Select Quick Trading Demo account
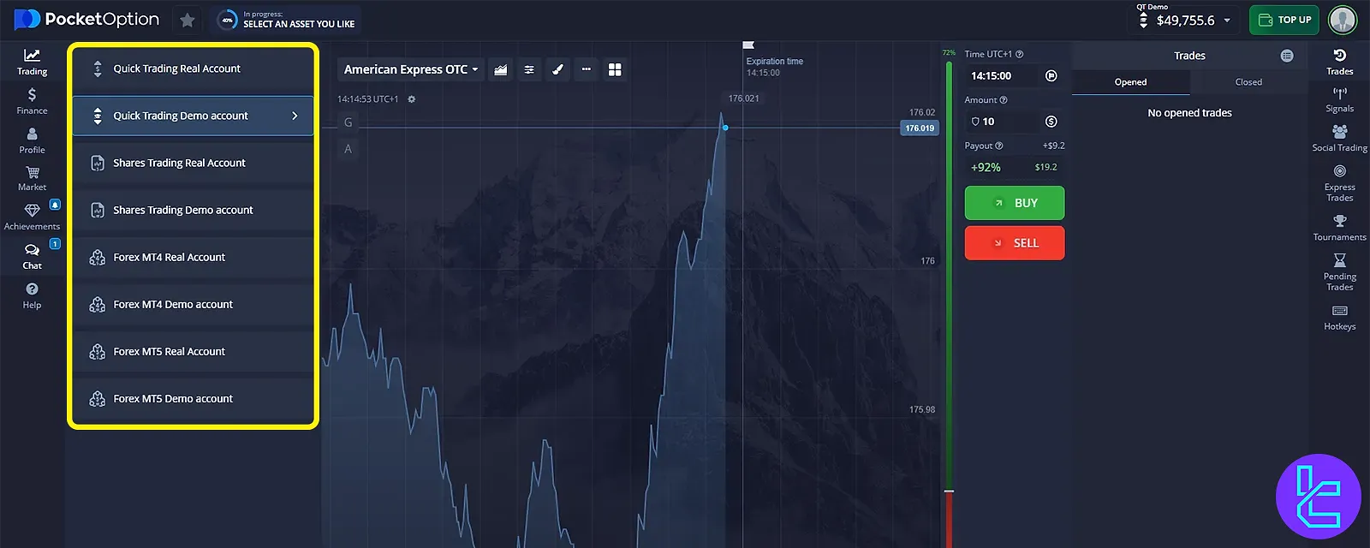Viewport: 1370px width, 548px height. coord(193,116)
